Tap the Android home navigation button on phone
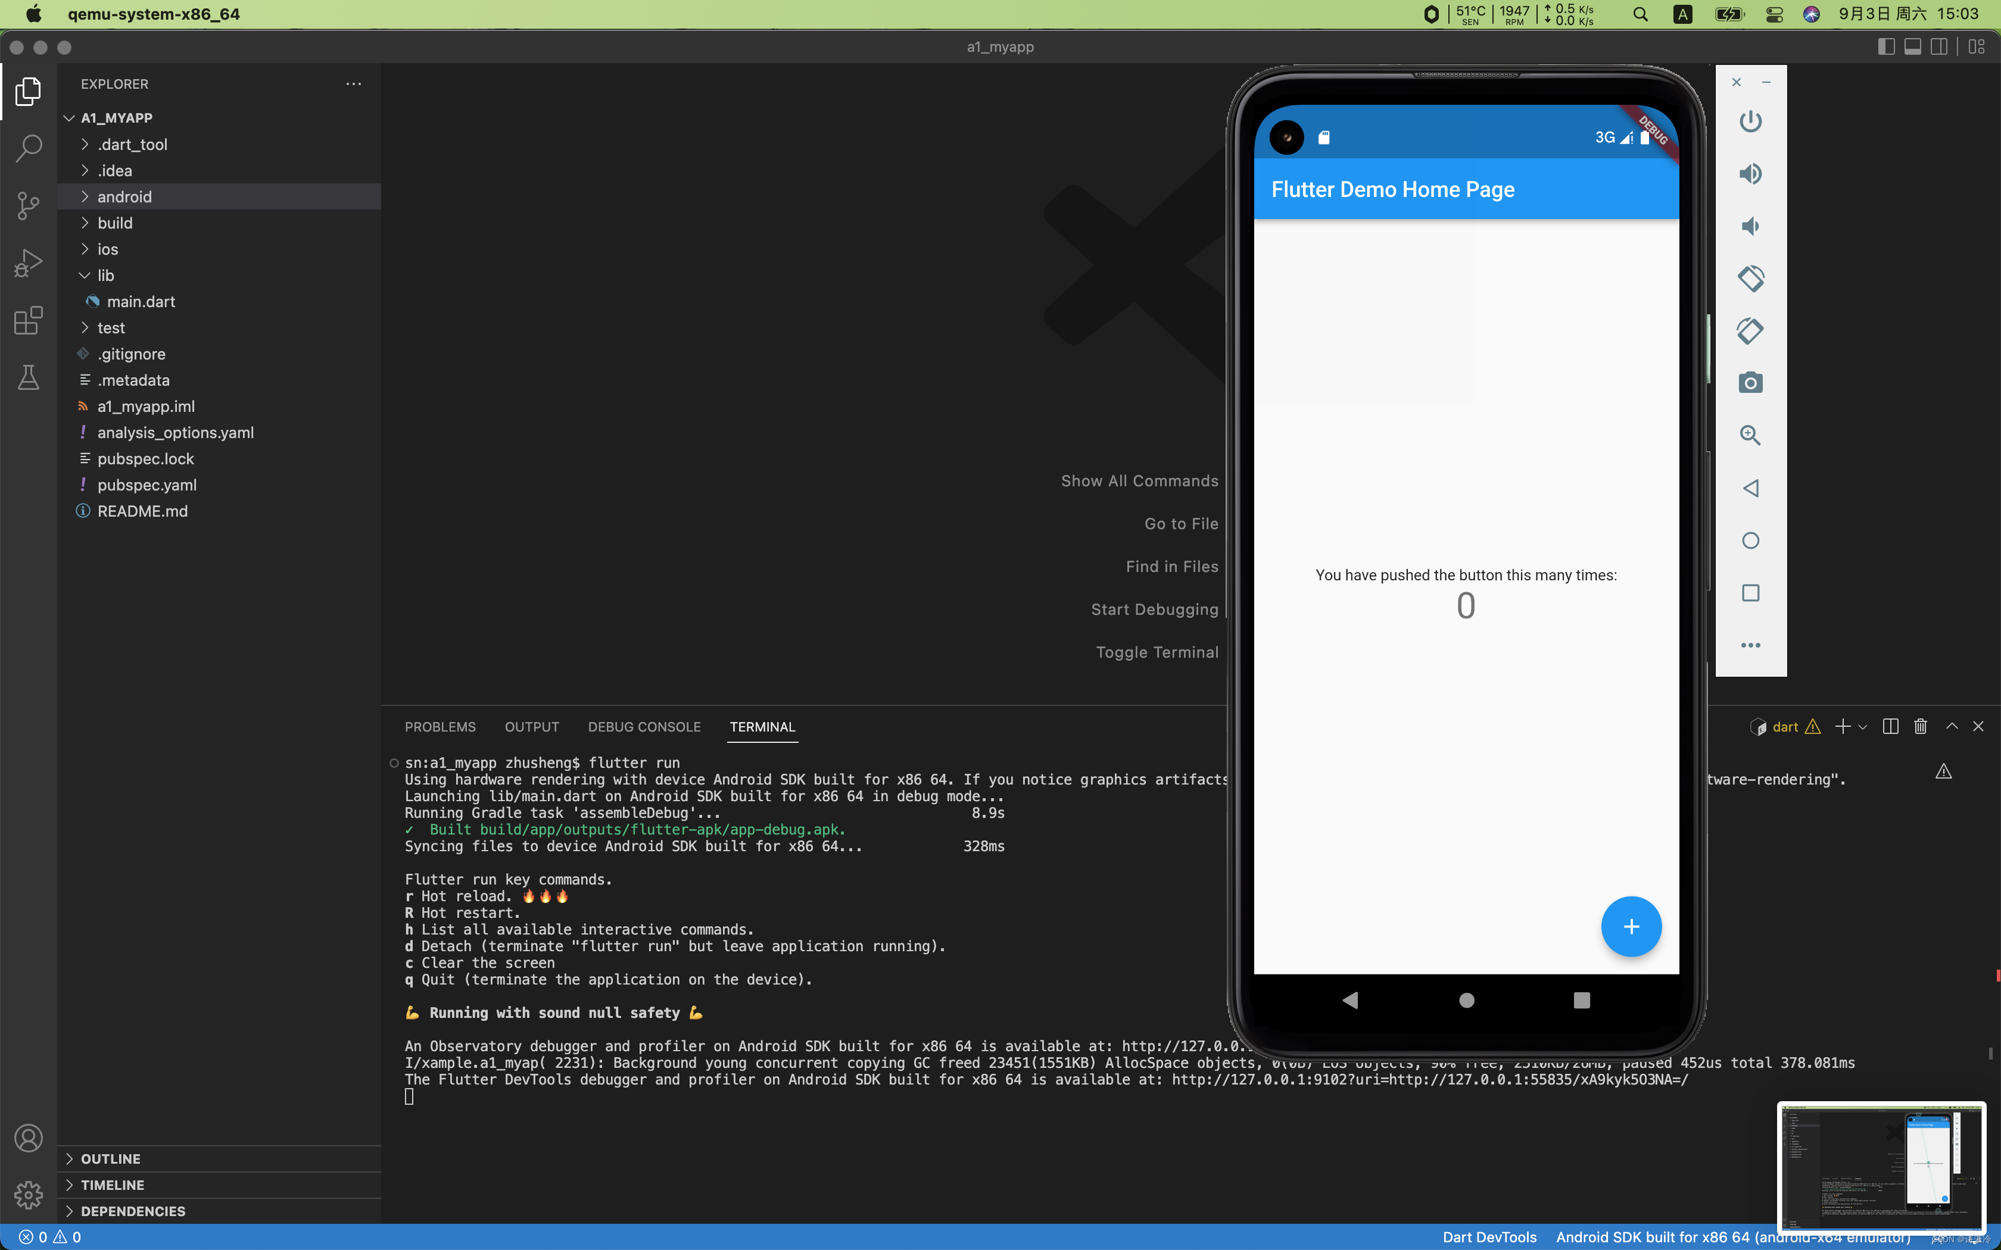2001x1250 pixels. tap(1466, 1001)
